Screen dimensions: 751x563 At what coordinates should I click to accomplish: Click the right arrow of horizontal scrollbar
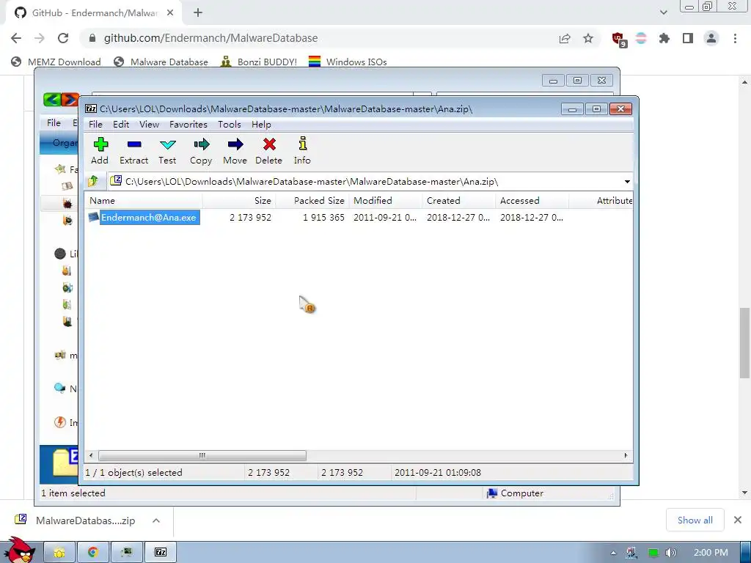pyautogui.click(x=626, y=455)
